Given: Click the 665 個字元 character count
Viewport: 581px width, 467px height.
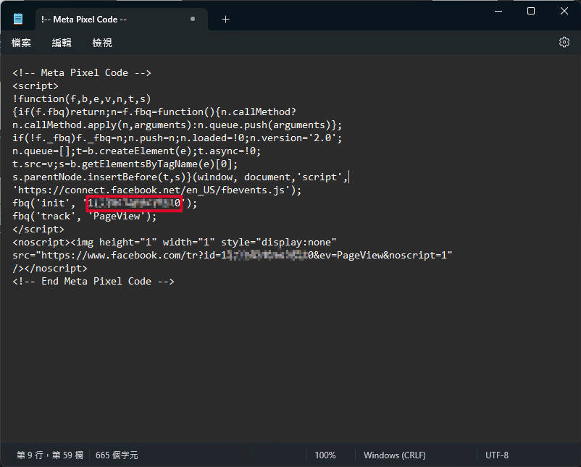Looking at the screenshot, I should [117, 455].
